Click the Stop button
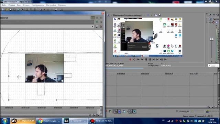The height and width of the screenshot is (124, 220). coord(150,60)
